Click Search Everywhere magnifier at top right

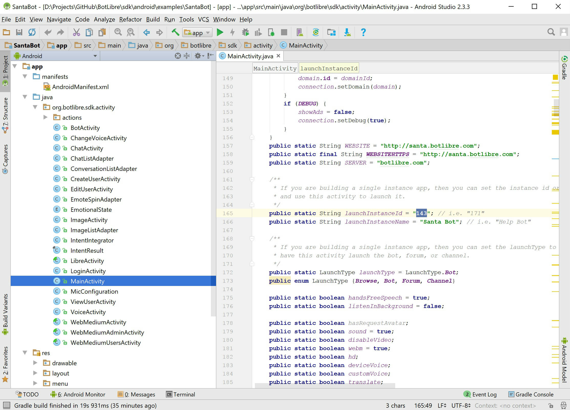[551, 32]
